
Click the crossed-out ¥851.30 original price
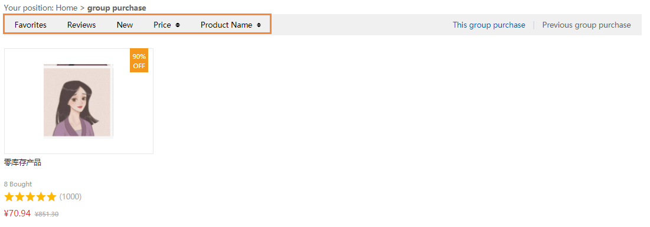tap(47, 214)
